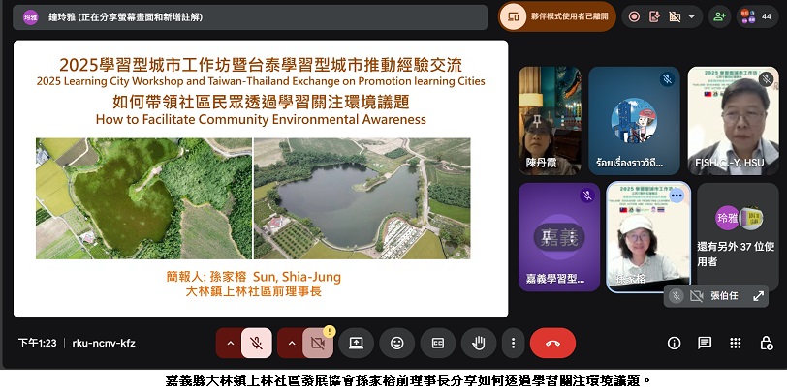Toggle closed captions CC button
Viewport: 787px width, 392px height.
point(437,343)
